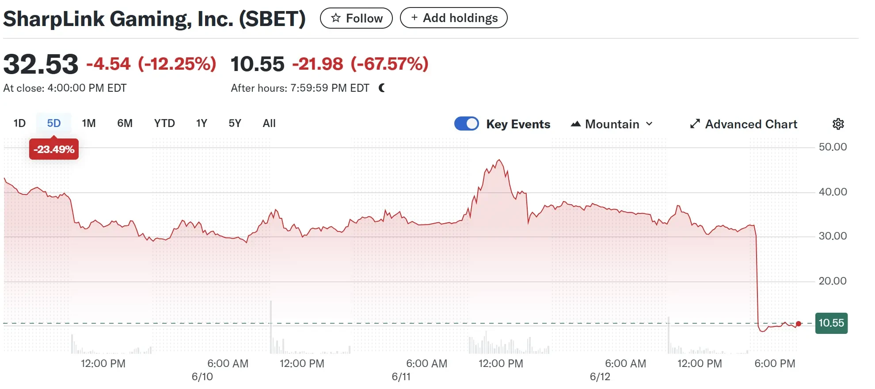Click the red price endpoint dot

pyautogui.click(x=798, y=324)
